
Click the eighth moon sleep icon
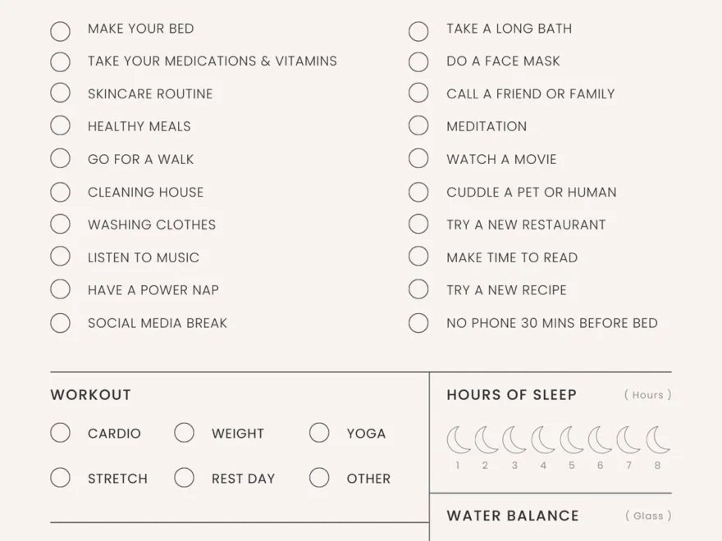[x=657, y=440]
